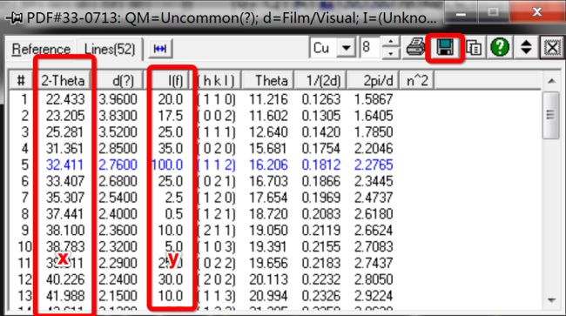Click the intensity value 35.0
Screen dimensions: 566x316
[x=171, y=149]
